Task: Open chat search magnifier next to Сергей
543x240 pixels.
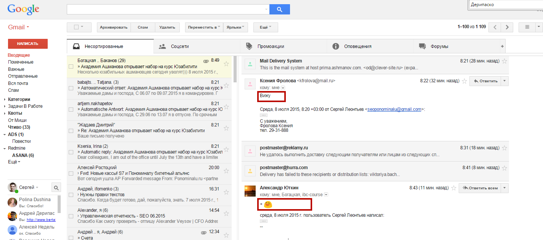Action: (x=56, y=187)
